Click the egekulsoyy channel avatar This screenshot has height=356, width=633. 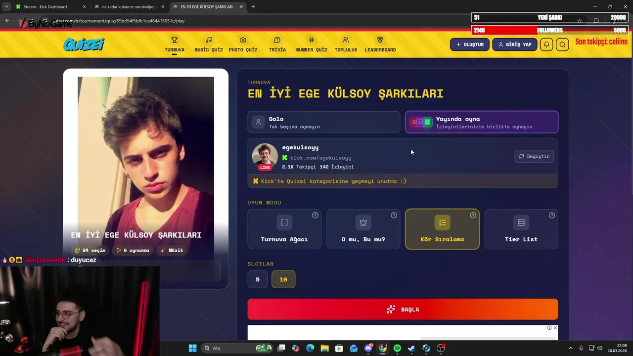pyautogui.click(x=265, y=156)
